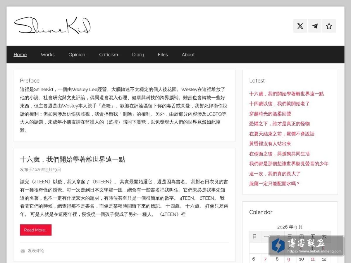
Task: Open the Files menu item
Action: click(x=163, y=54)
